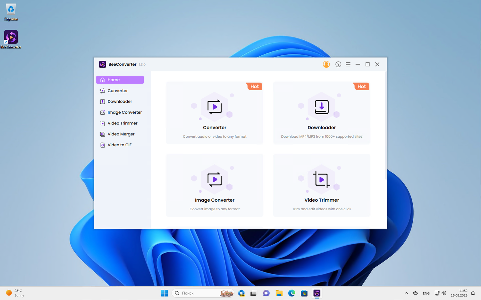The height and width of the screenshot is (300, 481).
Task: Click the BeeConverter taskbar icon
Action: pyautogui.click(x=317, y=293)
